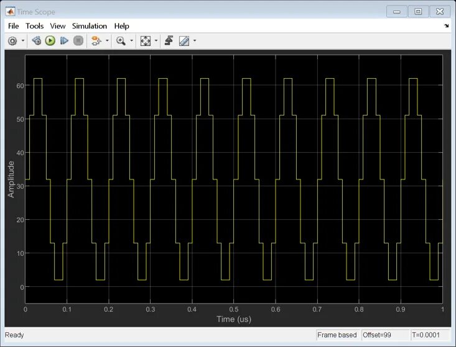Minimize the Time Scope window
The height and width of the screenshot is (347, 456).
[397, 12]
